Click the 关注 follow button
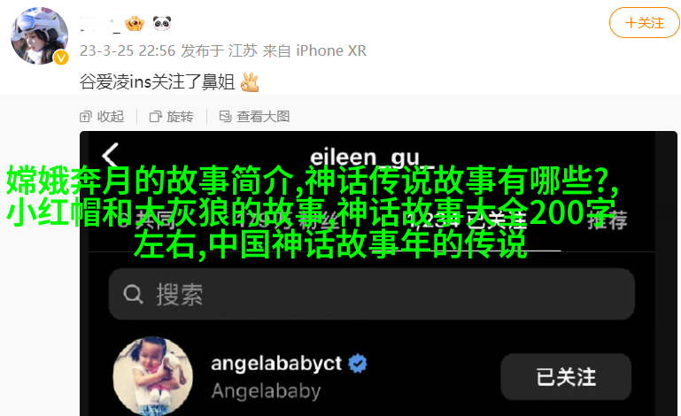This screenshot has height=416, width=681. (645, 23)
